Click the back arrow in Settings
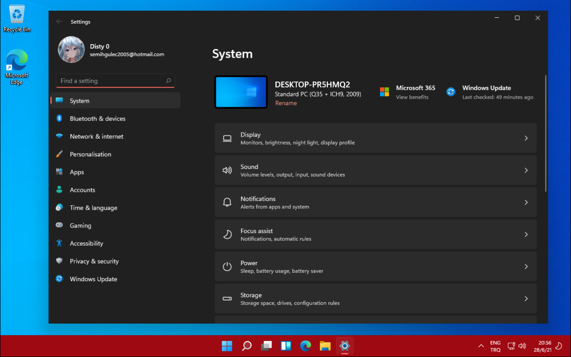Viewport: 571px width, 357px height. [x=59, y=21]
